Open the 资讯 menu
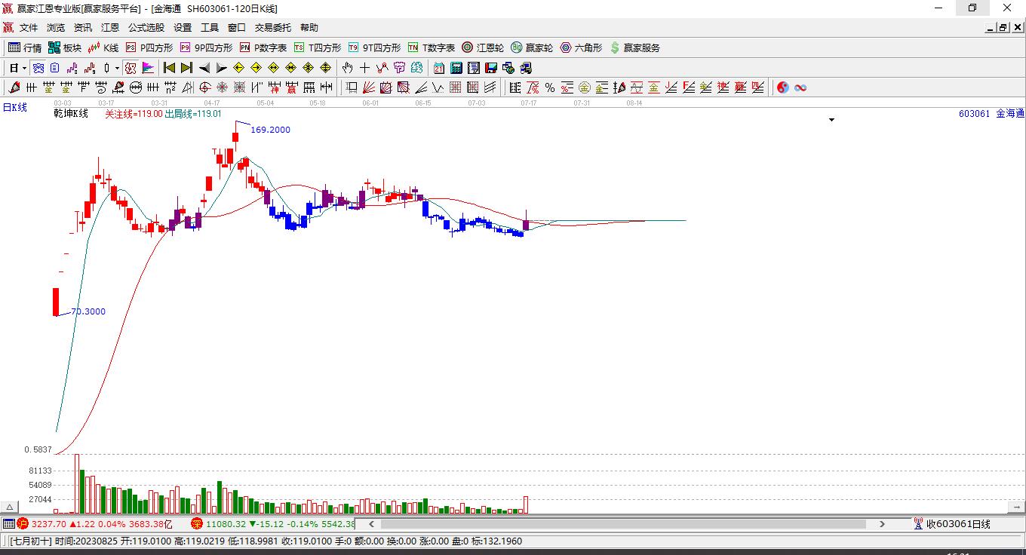This screenshot has width=1026, height=555. [x=83, y=28]
